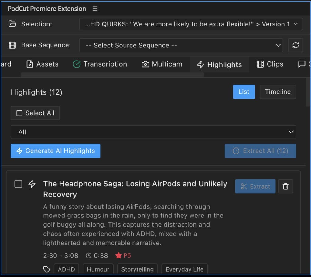
Task: Open the Version 1 selection dropdown
Action: click(191, 24)
